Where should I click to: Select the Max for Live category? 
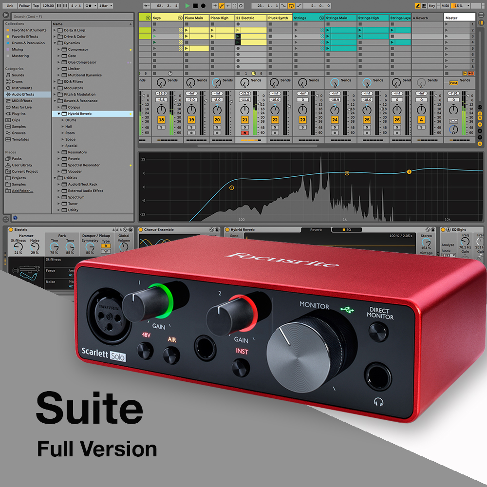click(x=22, y=107)
